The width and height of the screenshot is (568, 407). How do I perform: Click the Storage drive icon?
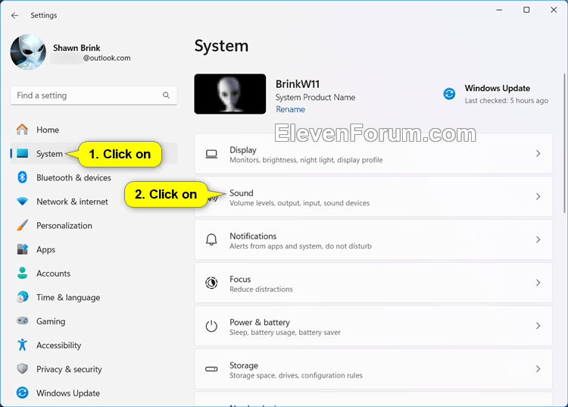211,369
